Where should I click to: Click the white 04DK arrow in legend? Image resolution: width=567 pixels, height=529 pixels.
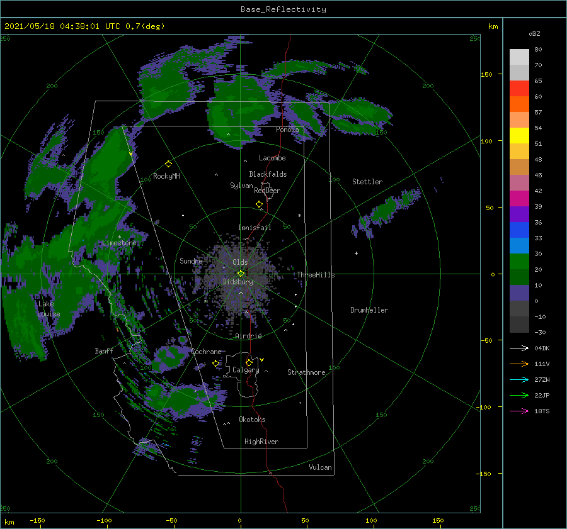click(519, 348)
